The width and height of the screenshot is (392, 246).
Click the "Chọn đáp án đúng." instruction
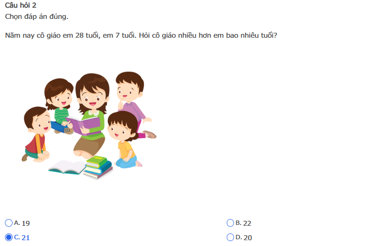click(36, 17)
